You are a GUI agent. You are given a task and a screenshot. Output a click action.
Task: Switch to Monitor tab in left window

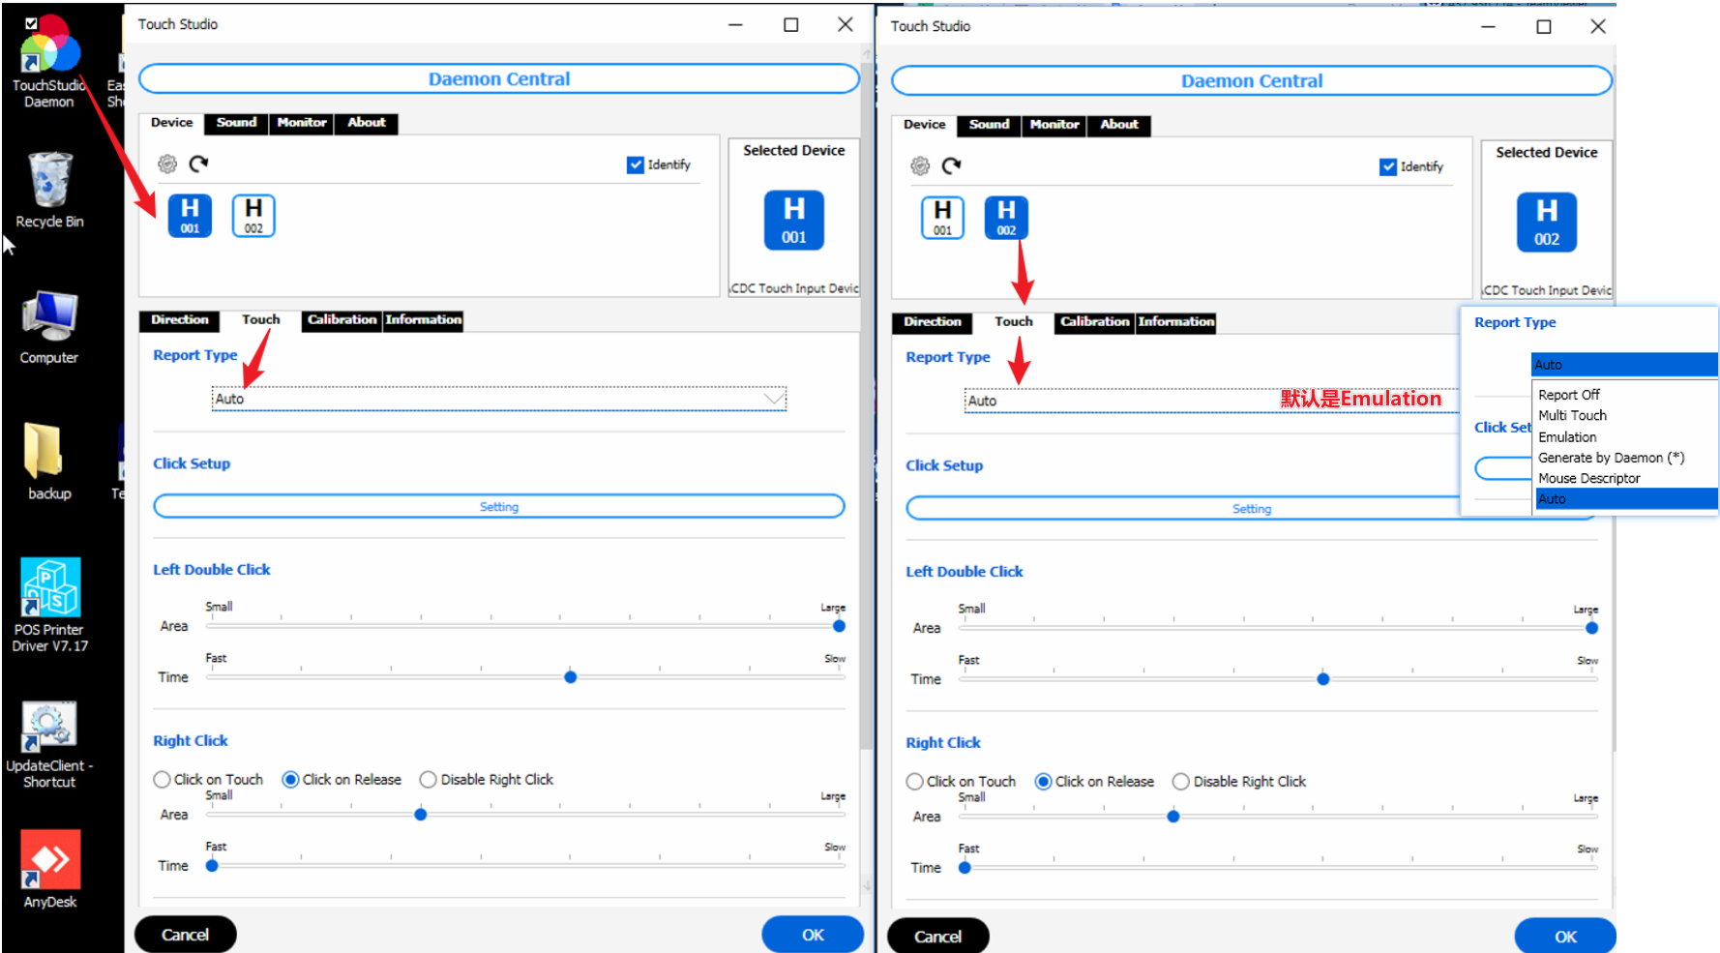pos(302,123)
